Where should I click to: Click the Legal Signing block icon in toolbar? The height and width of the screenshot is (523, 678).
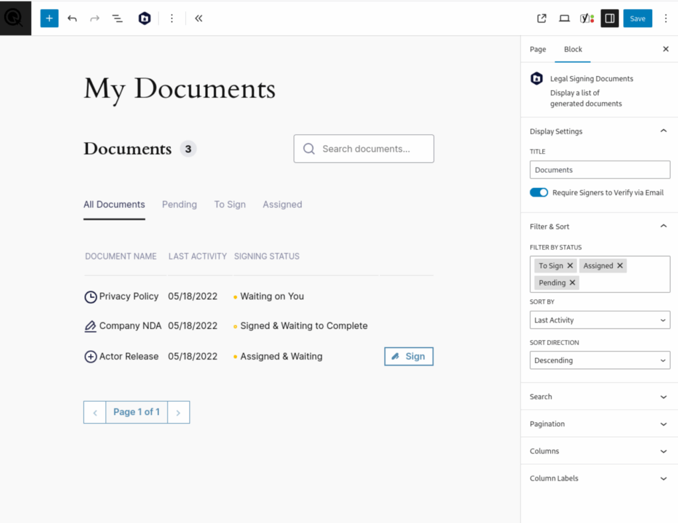point(144,19)
